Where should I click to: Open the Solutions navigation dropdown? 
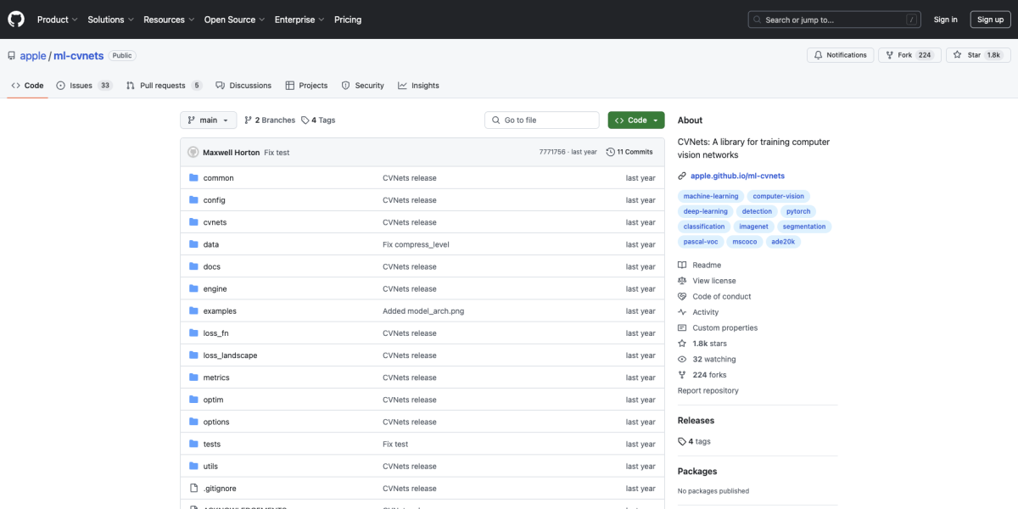[110, 20]
